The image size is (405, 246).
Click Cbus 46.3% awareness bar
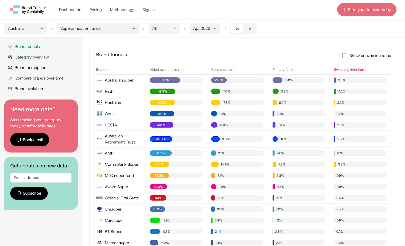pos(162,114)
